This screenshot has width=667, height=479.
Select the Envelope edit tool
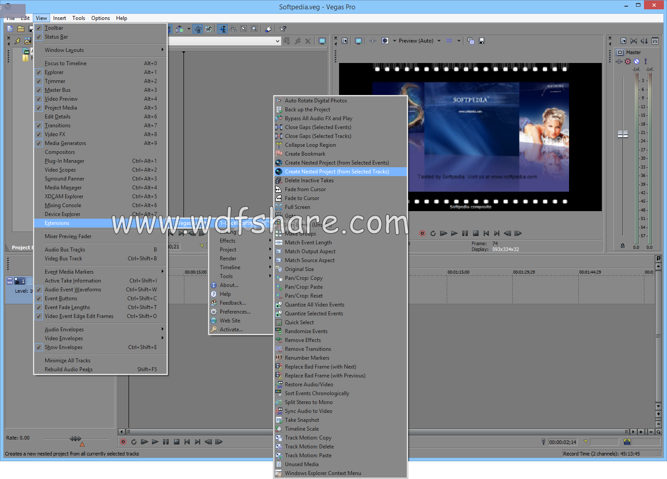[233, 29]
